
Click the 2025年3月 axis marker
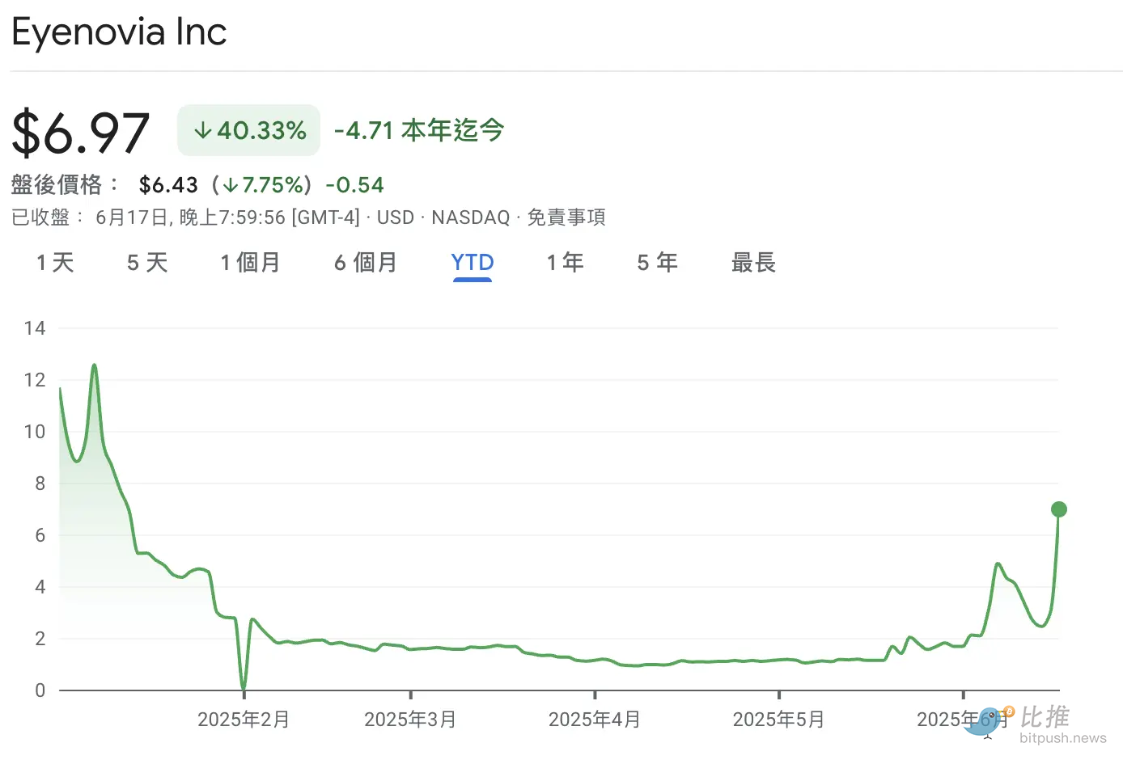(x=410, y=719)
